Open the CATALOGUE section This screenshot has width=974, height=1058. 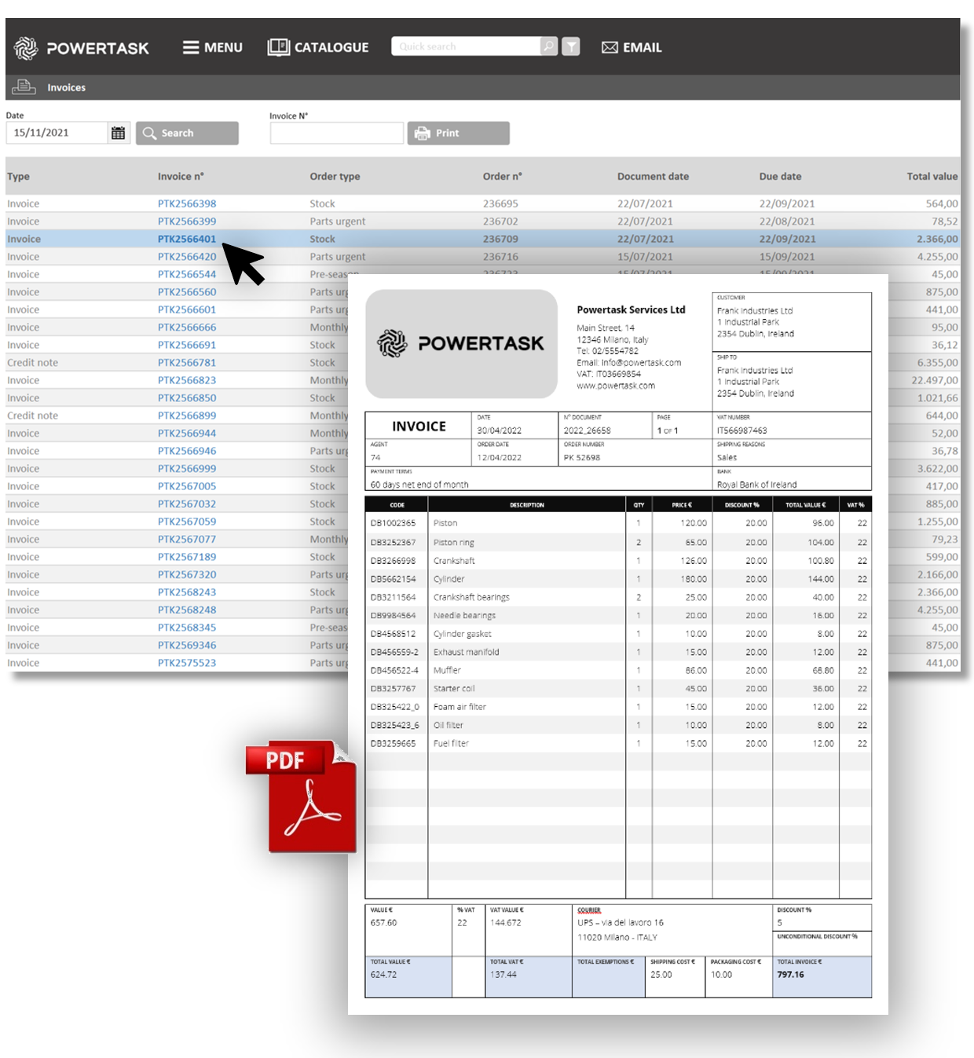coord(318,47)
